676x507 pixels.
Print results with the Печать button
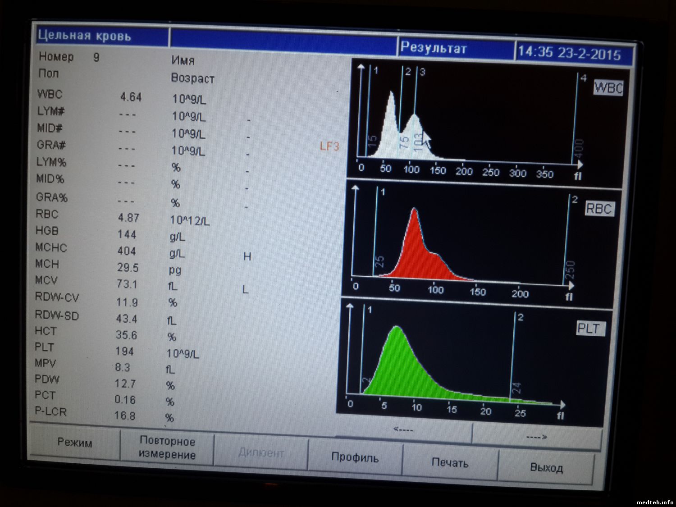click(450, 462)
